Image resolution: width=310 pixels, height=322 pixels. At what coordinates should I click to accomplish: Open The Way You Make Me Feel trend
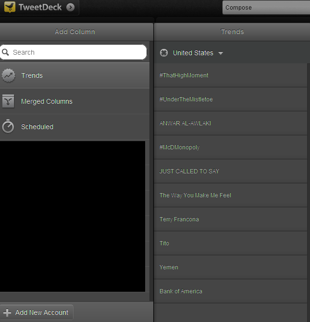pos(230,195)
